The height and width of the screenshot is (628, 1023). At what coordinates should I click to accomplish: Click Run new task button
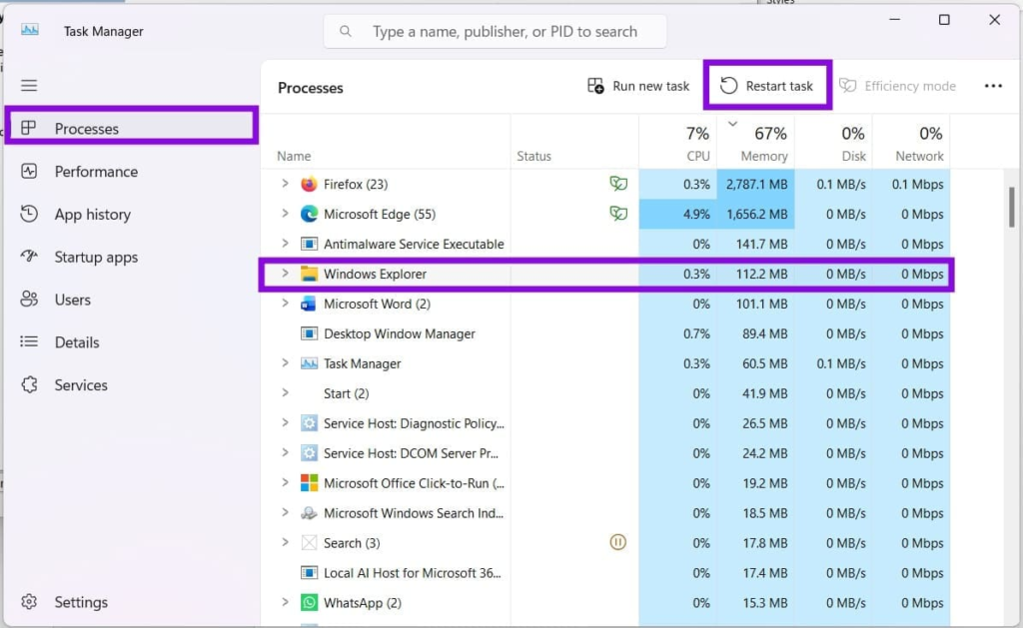(638, 86)
